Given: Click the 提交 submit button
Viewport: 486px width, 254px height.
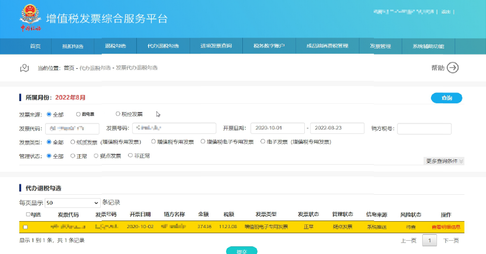Looking at the screenshot, I should click(x=242, y=251).
